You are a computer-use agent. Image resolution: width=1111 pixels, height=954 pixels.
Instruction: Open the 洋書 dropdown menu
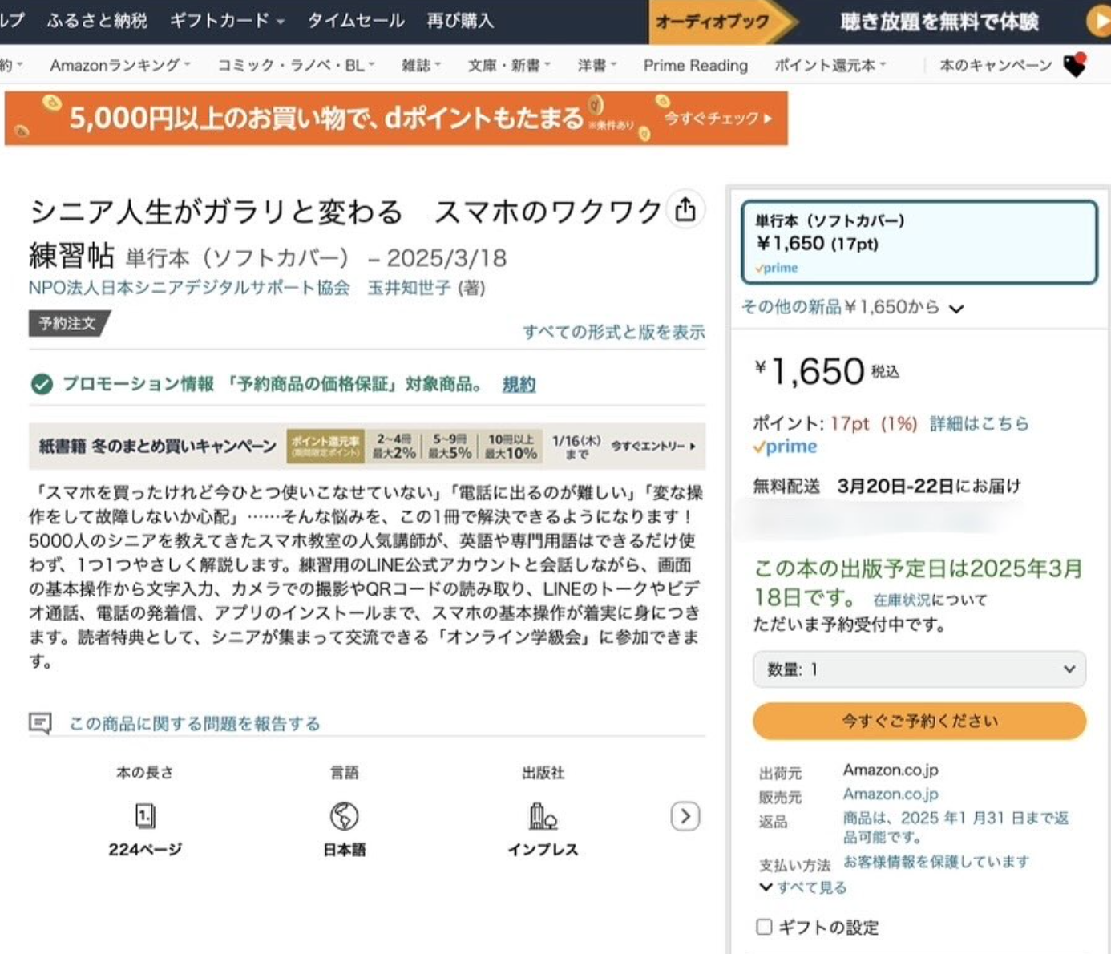tap(597, 65)
